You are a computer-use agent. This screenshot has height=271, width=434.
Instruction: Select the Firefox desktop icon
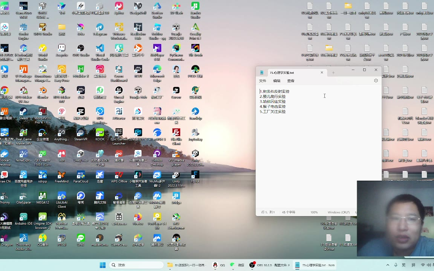pyautogui.click(x=138, y=219)
